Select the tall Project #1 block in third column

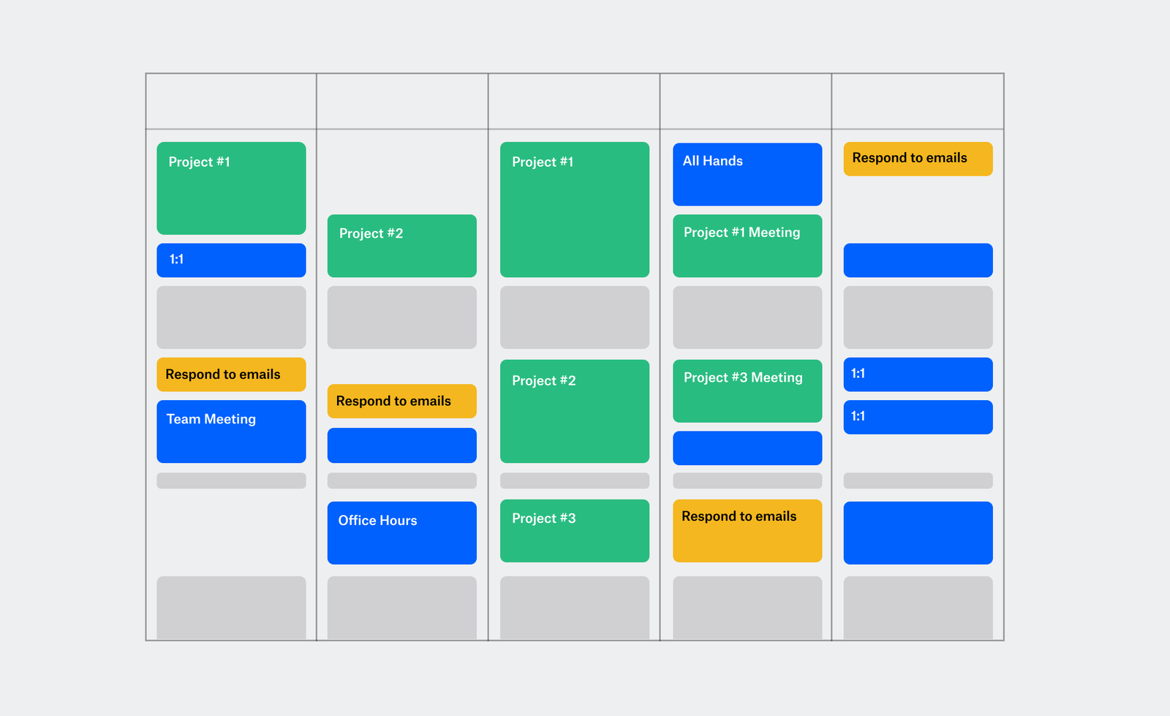[x=574, y=209]
